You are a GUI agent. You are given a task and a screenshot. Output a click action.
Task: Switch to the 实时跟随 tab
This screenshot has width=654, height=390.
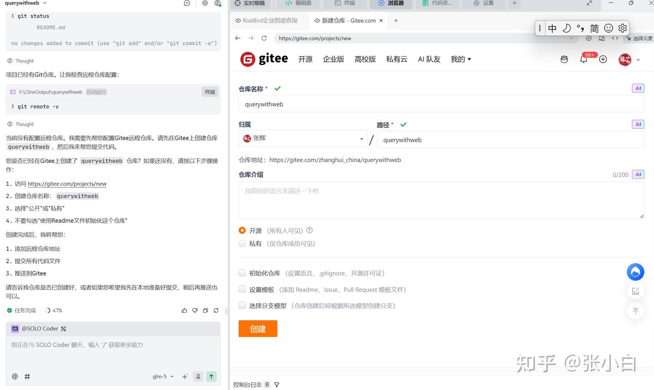[250, 3]
